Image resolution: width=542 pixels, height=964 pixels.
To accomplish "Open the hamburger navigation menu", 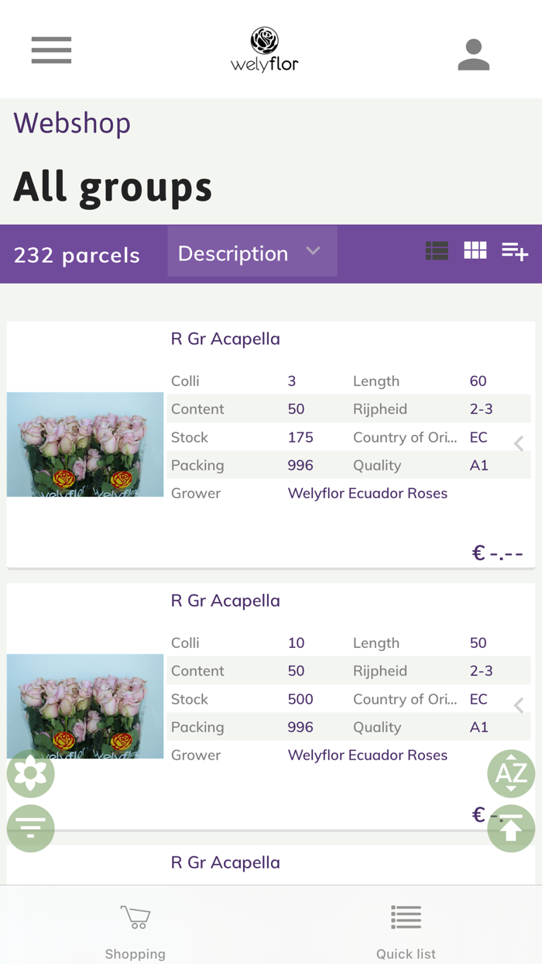I will [51, 50].
